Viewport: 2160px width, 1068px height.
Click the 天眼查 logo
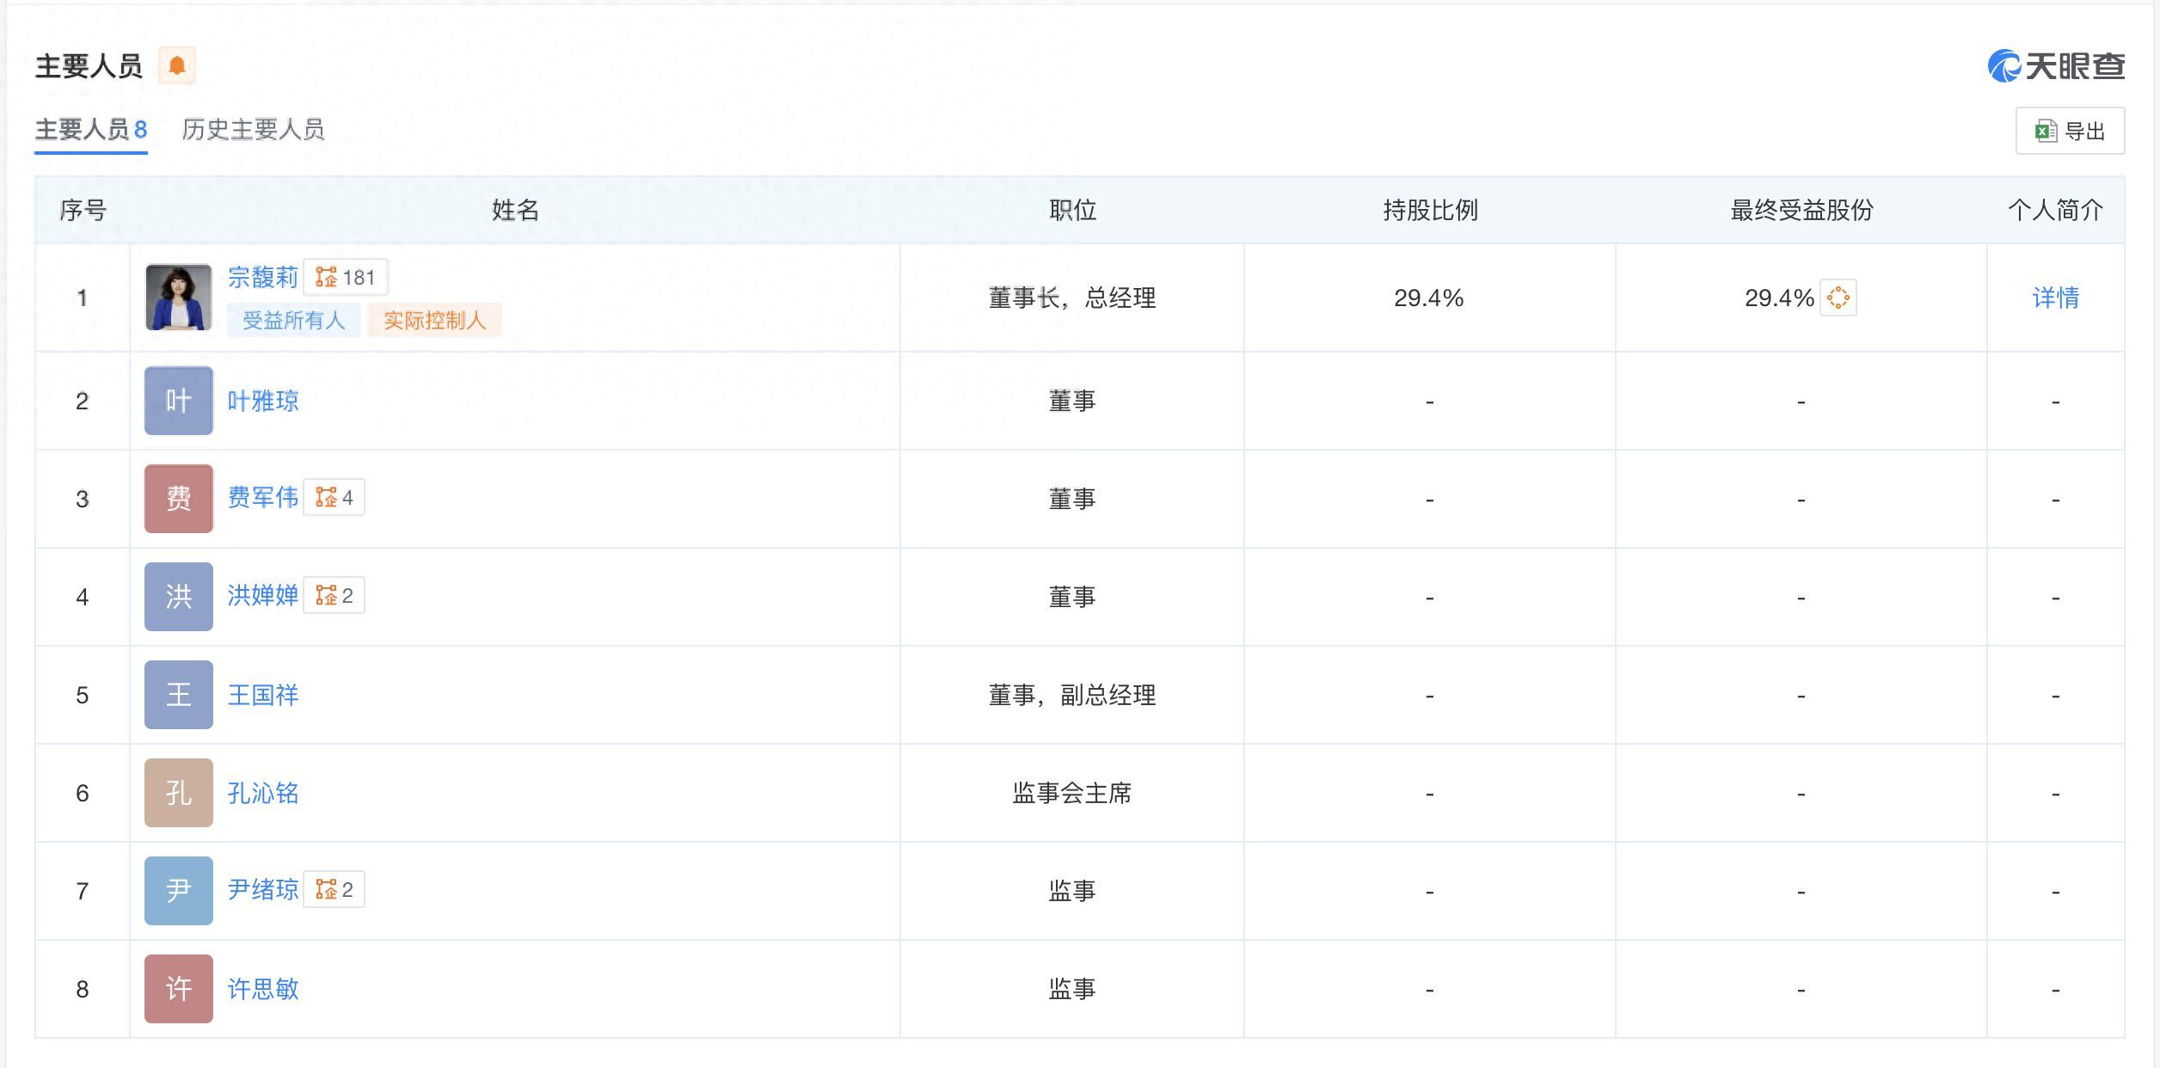pyautogui.click(x=2056, y=66)
